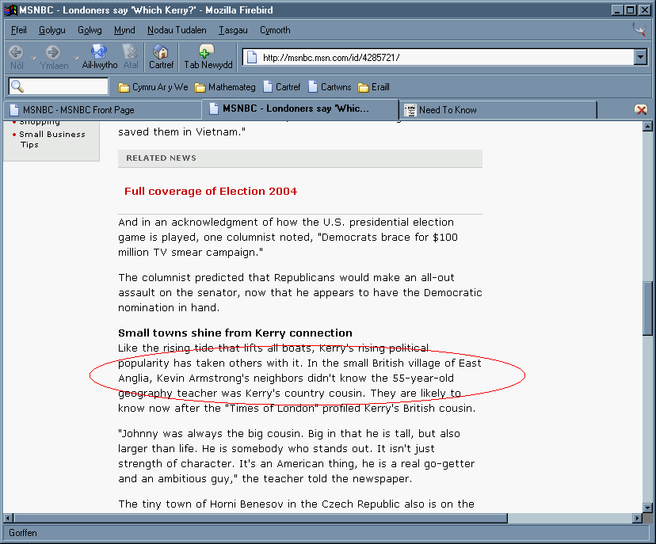Minimize the Firebird window

(616, 10)
